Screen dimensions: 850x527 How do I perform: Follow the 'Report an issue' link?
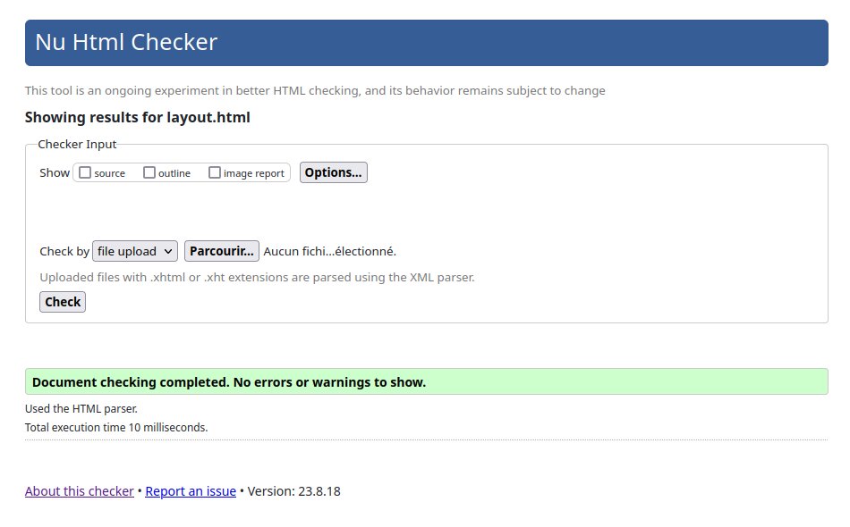point(191,491)
